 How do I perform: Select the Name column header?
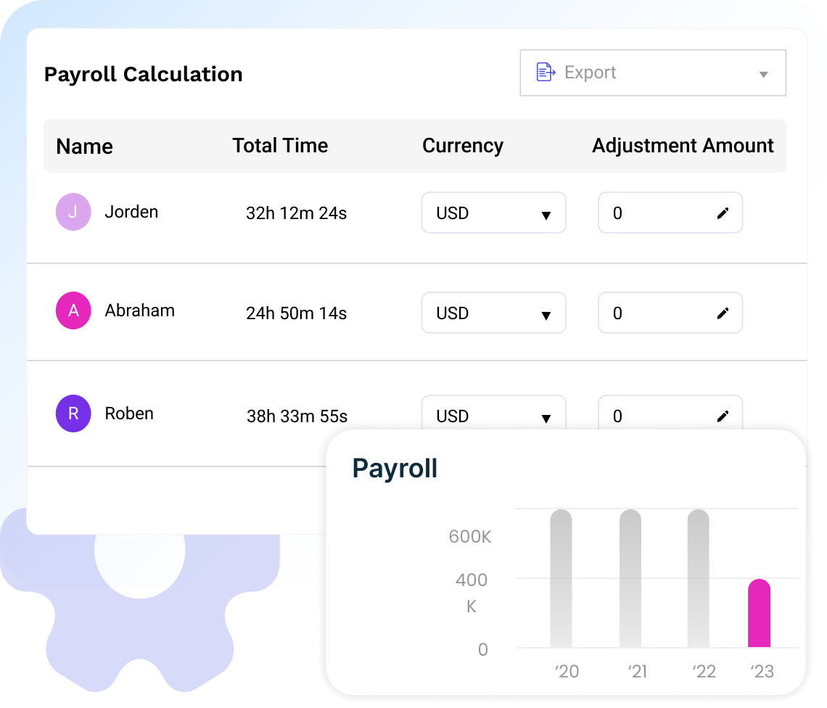pyautogui.click(x=84, y=146)
